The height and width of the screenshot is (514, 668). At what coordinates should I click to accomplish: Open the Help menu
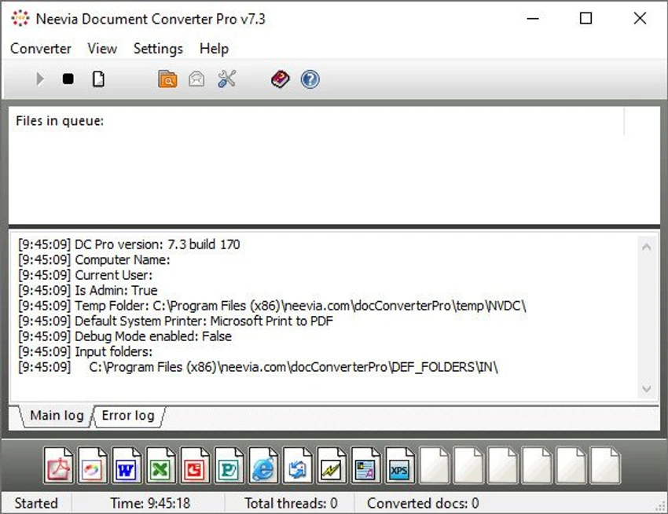(214, 49)
